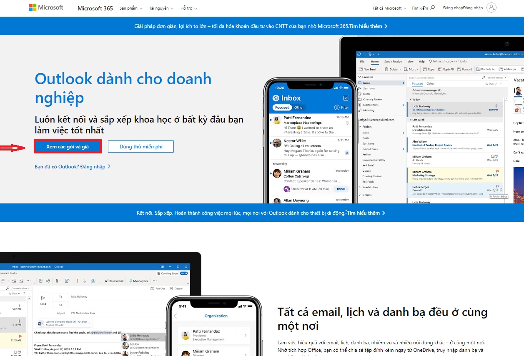524x356 pixels.
Task: Select Focused pill in phone Inbox
Action: click(282, 108)
